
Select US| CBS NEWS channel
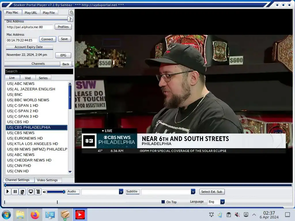pos(37,133)
